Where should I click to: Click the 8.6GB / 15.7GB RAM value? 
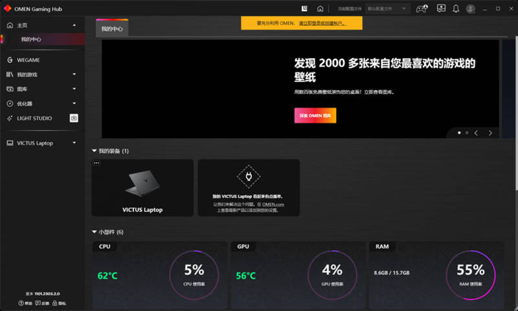pos(392,273)
